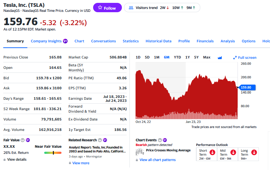Open the Analysis tab
This screenshot has height=170, width=270.
coord(228,41)
